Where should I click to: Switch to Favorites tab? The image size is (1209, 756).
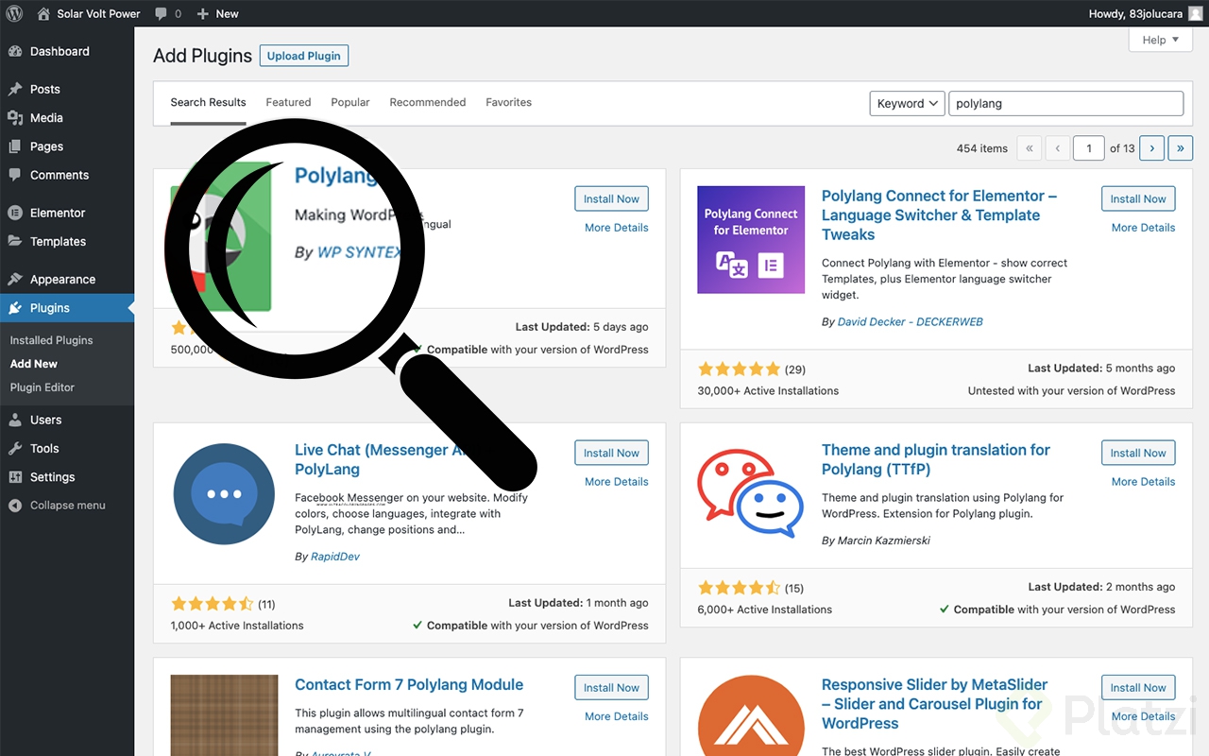coord(508,102)
